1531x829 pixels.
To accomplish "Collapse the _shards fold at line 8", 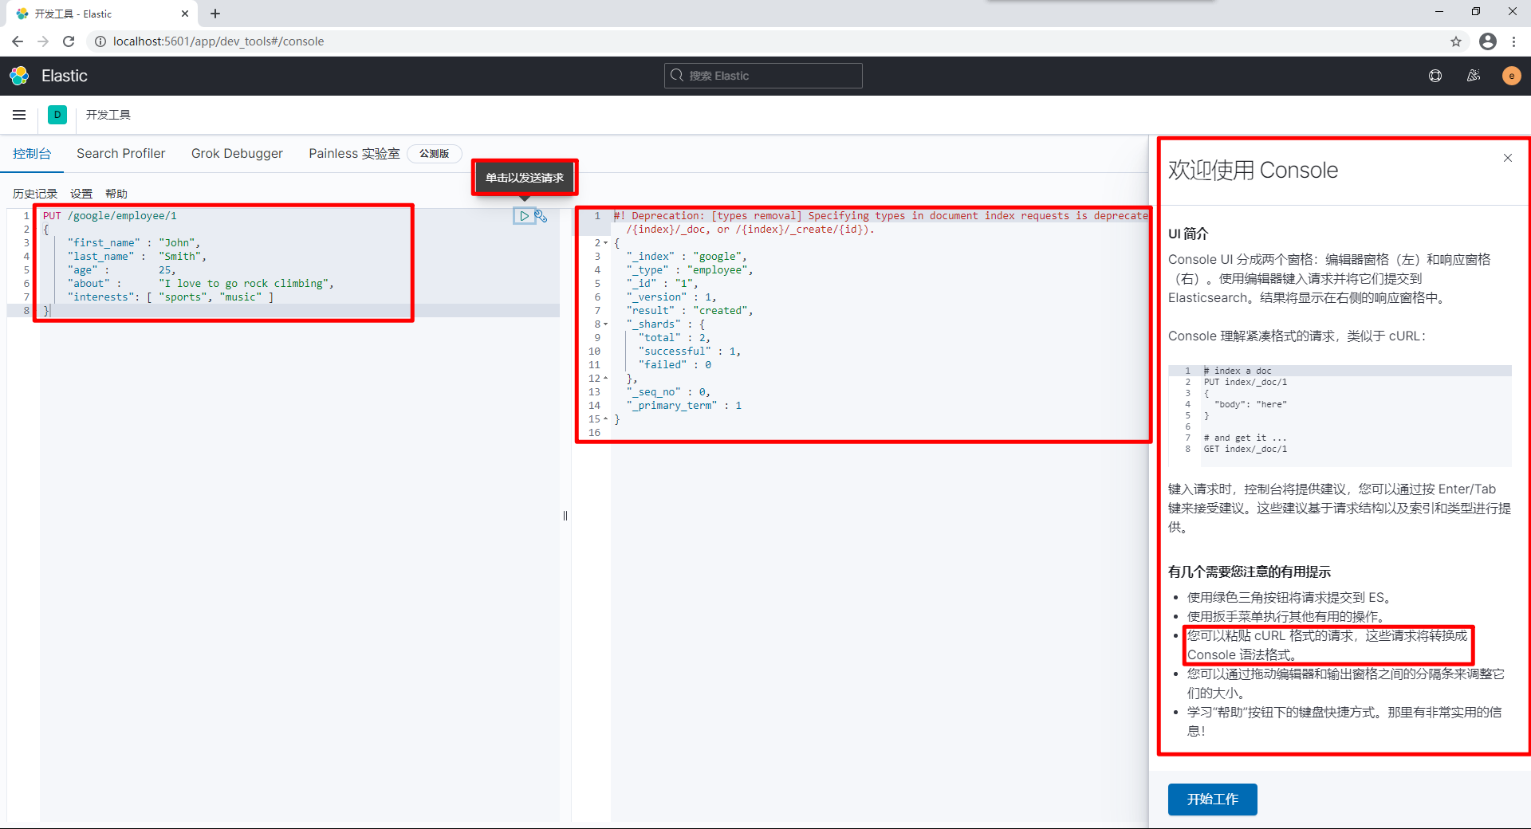I will pos(606,324).
